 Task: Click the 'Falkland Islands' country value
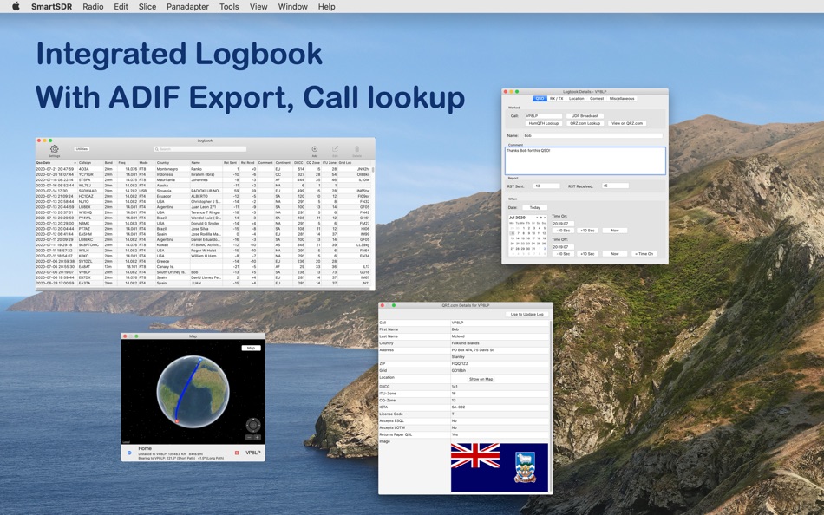[465, 343]
